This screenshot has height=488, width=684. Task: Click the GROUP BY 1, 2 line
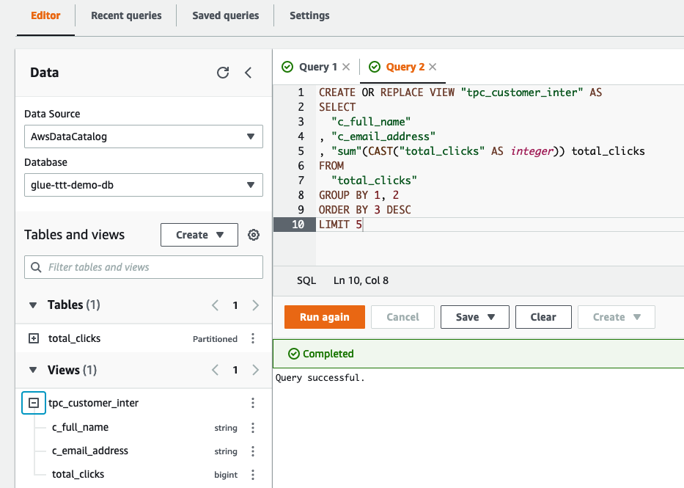[x=358, y=195]
